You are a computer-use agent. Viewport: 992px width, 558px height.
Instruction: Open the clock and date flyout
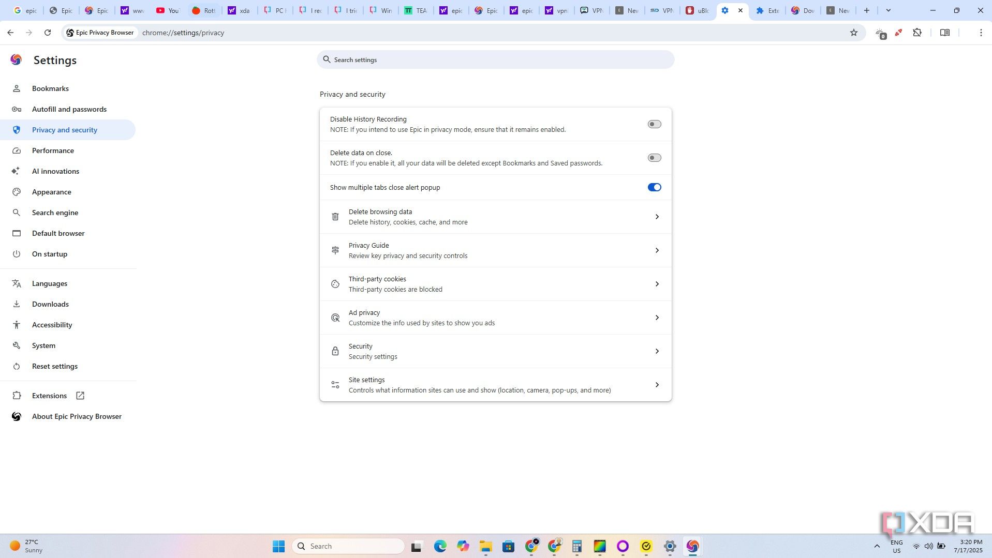click(968, 546)
